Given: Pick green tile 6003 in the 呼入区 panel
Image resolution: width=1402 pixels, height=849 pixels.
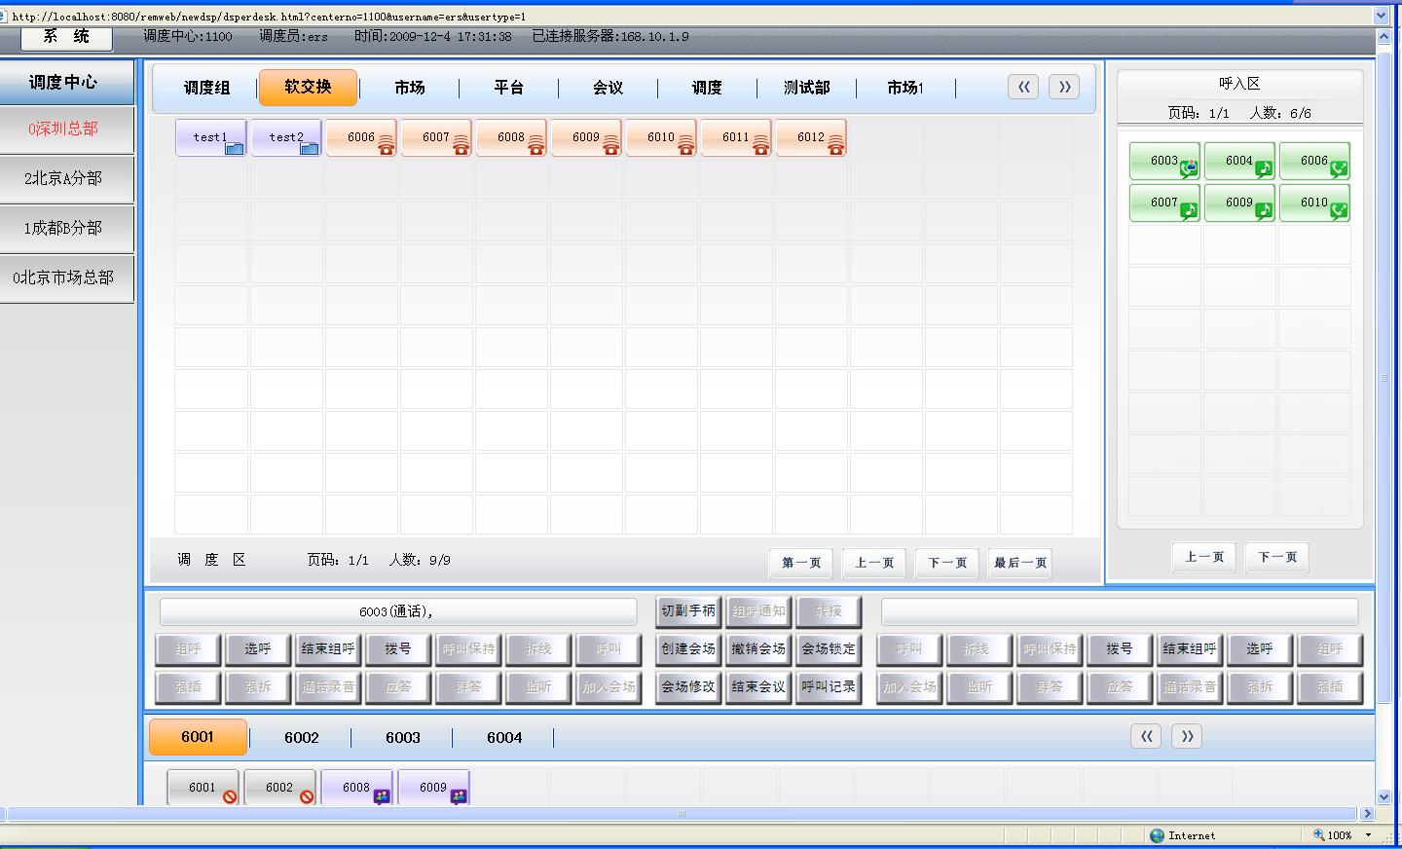Looking at the screenshot, I should pyautogui.click(x=1164, y=162).
